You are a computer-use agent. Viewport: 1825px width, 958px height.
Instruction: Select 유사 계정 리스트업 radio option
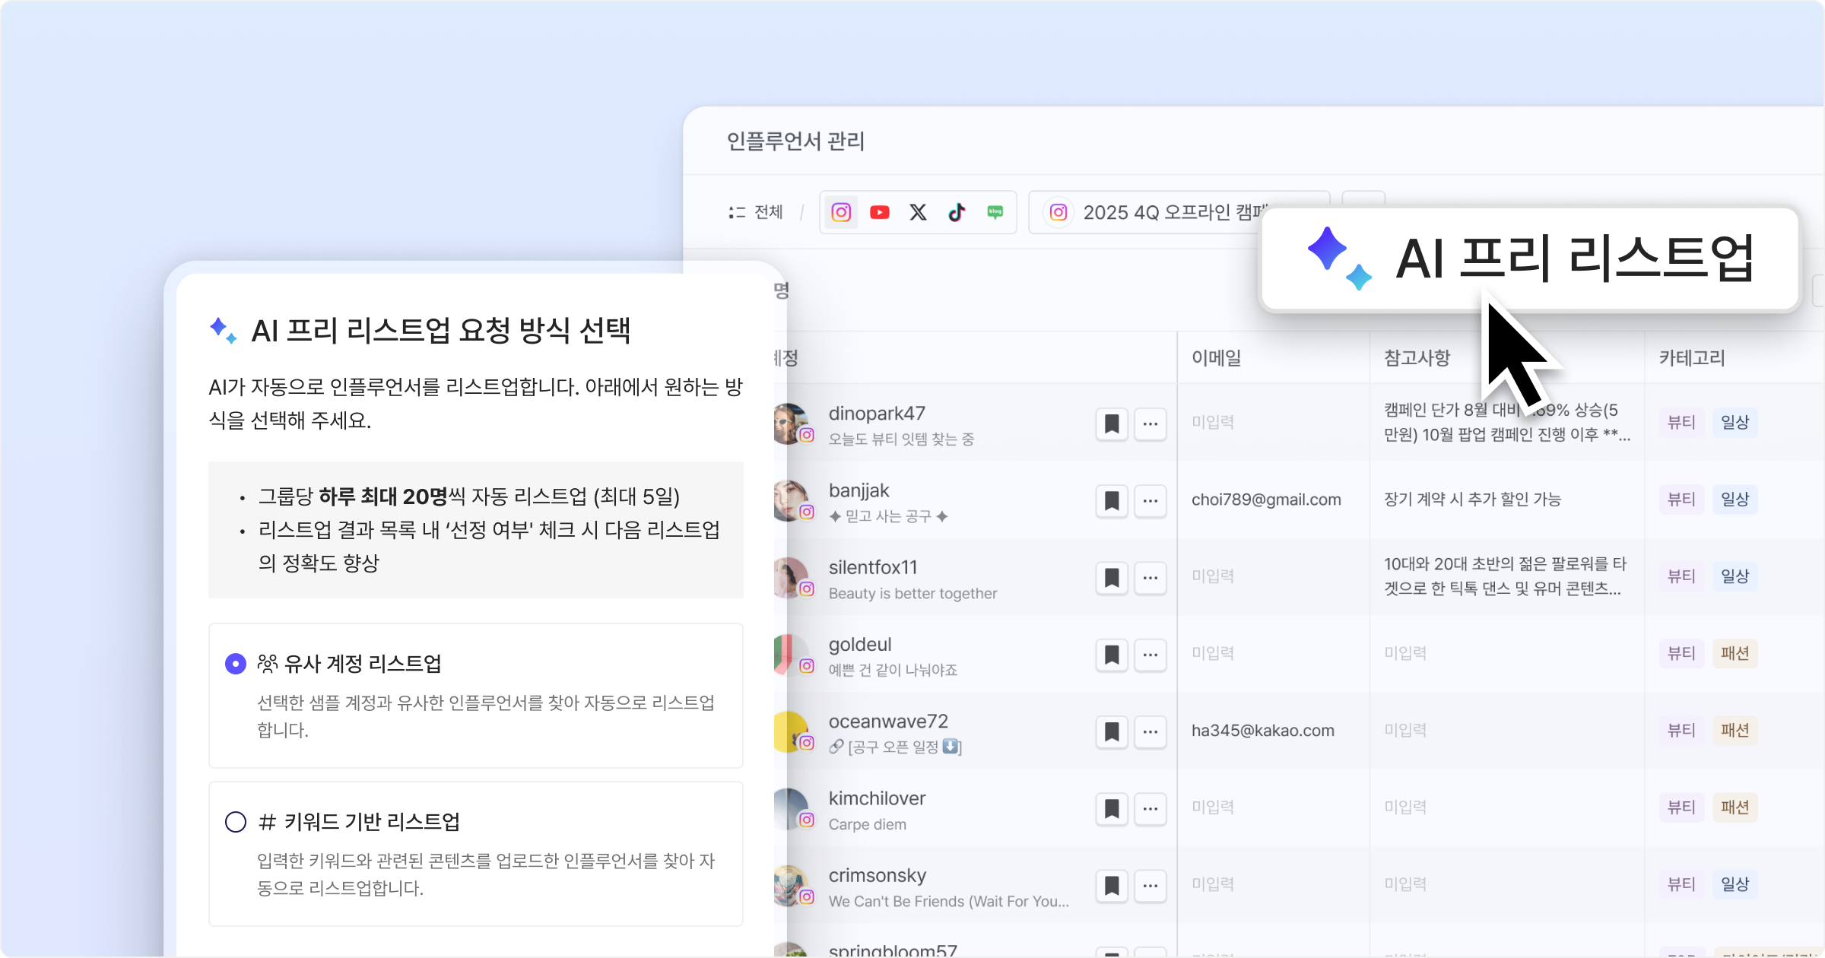tap(236, 664)
